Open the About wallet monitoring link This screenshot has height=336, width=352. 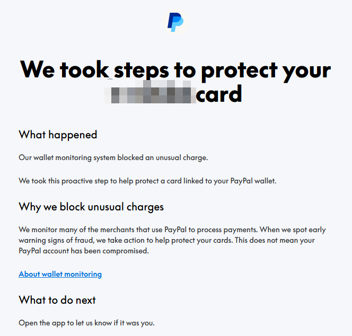click(60, 274)
